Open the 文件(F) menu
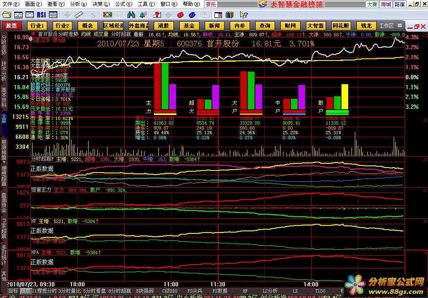 coord(10,4)
